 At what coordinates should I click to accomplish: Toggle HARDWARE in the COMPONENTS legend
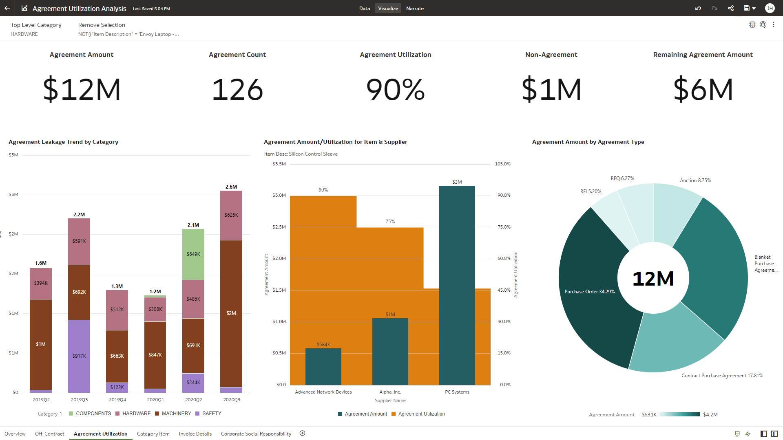136,414
